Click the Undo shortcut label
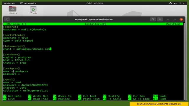This screenshot has width=189, height=106. tap(163, 96)
